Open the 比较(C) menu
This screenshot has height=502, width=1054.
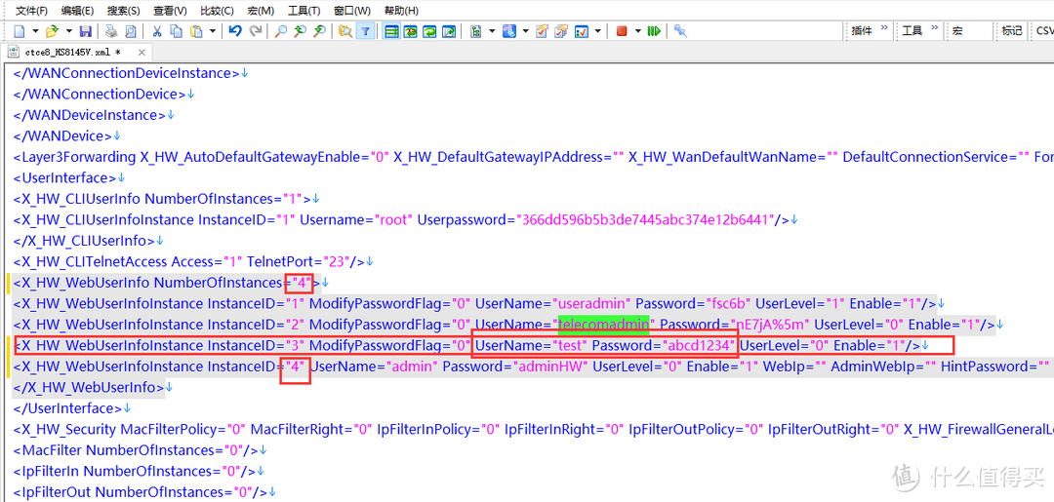(x=217, y=11)
